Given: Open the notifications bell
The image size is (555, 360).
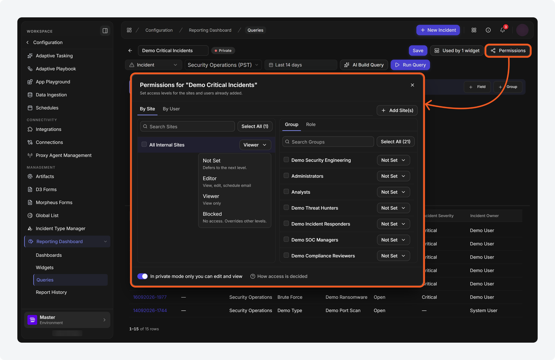Looking at the screenshot, I should (502, 30).
